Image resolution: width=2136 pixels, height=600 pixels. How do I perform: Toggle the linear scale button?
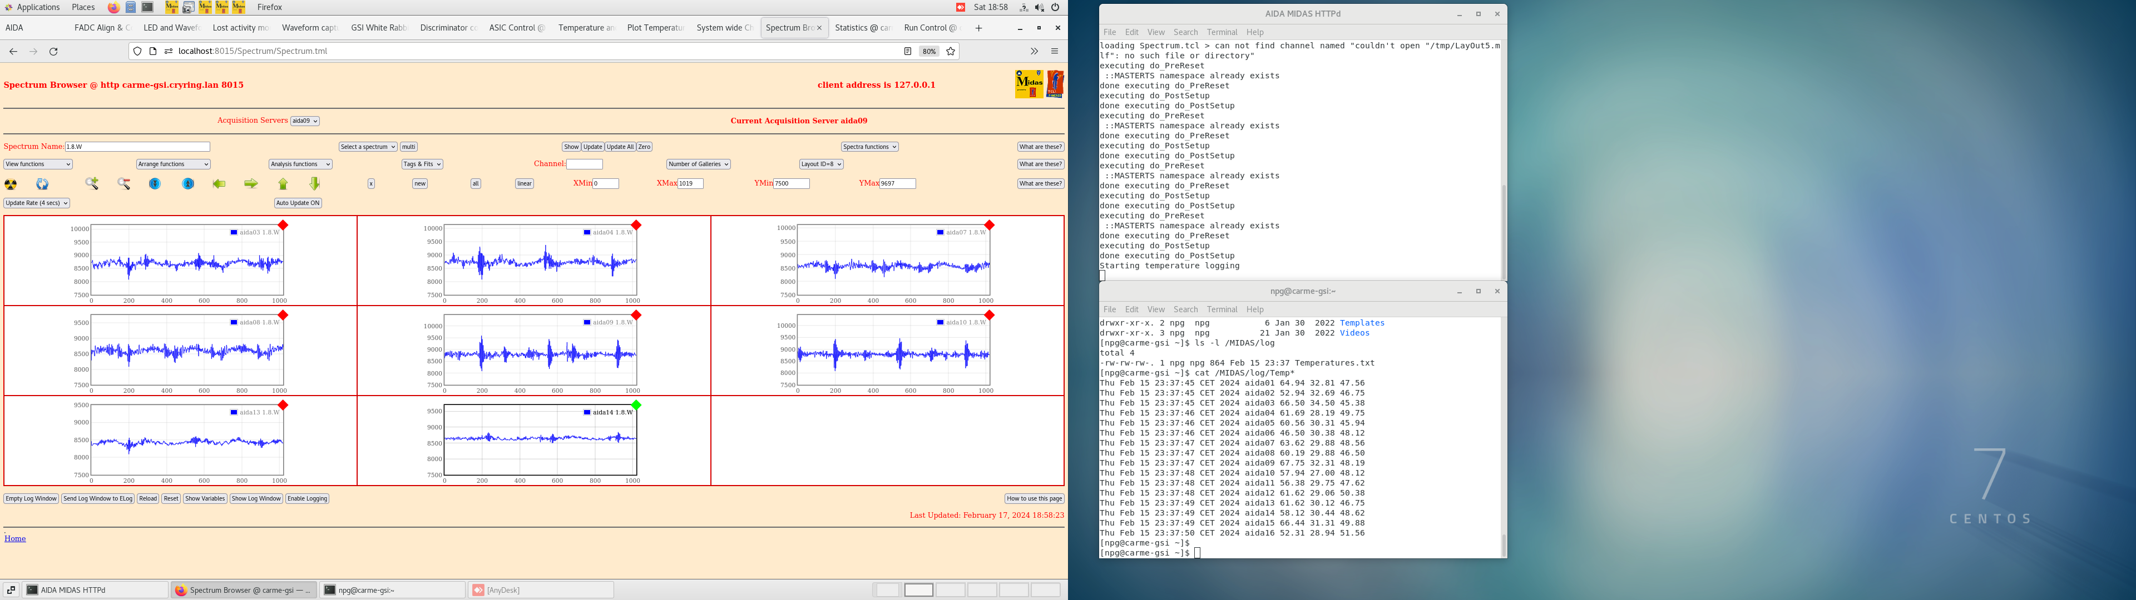tap(524, 184)
